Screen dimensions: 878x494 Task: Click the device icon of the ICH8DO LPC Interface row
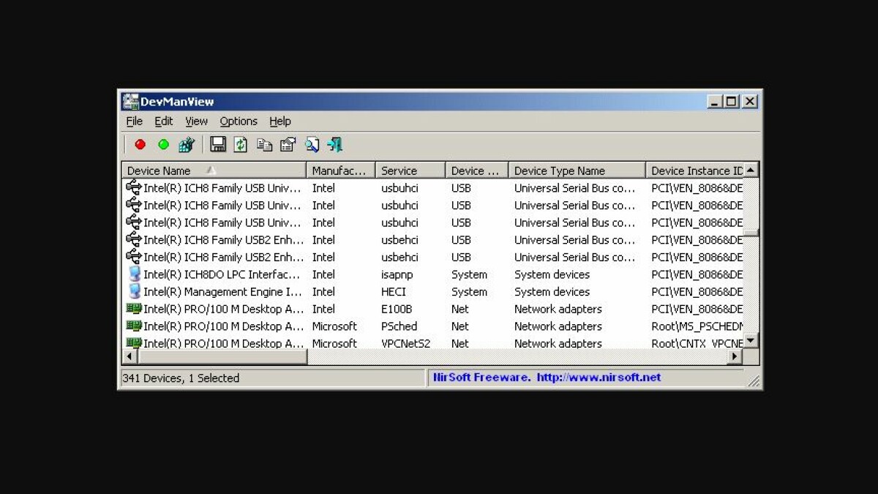134,274
